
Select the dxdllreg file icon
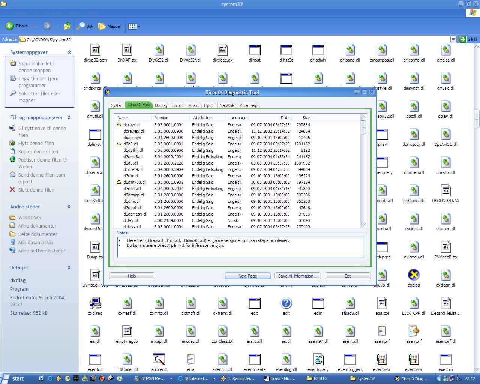point(95,303)
